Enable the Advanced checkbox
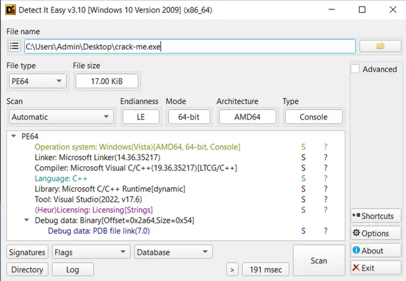 click(x=355, y=69)
